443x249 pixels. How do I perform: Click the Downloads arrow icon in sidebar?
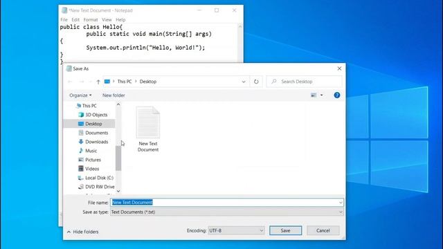tap(81, 142)
